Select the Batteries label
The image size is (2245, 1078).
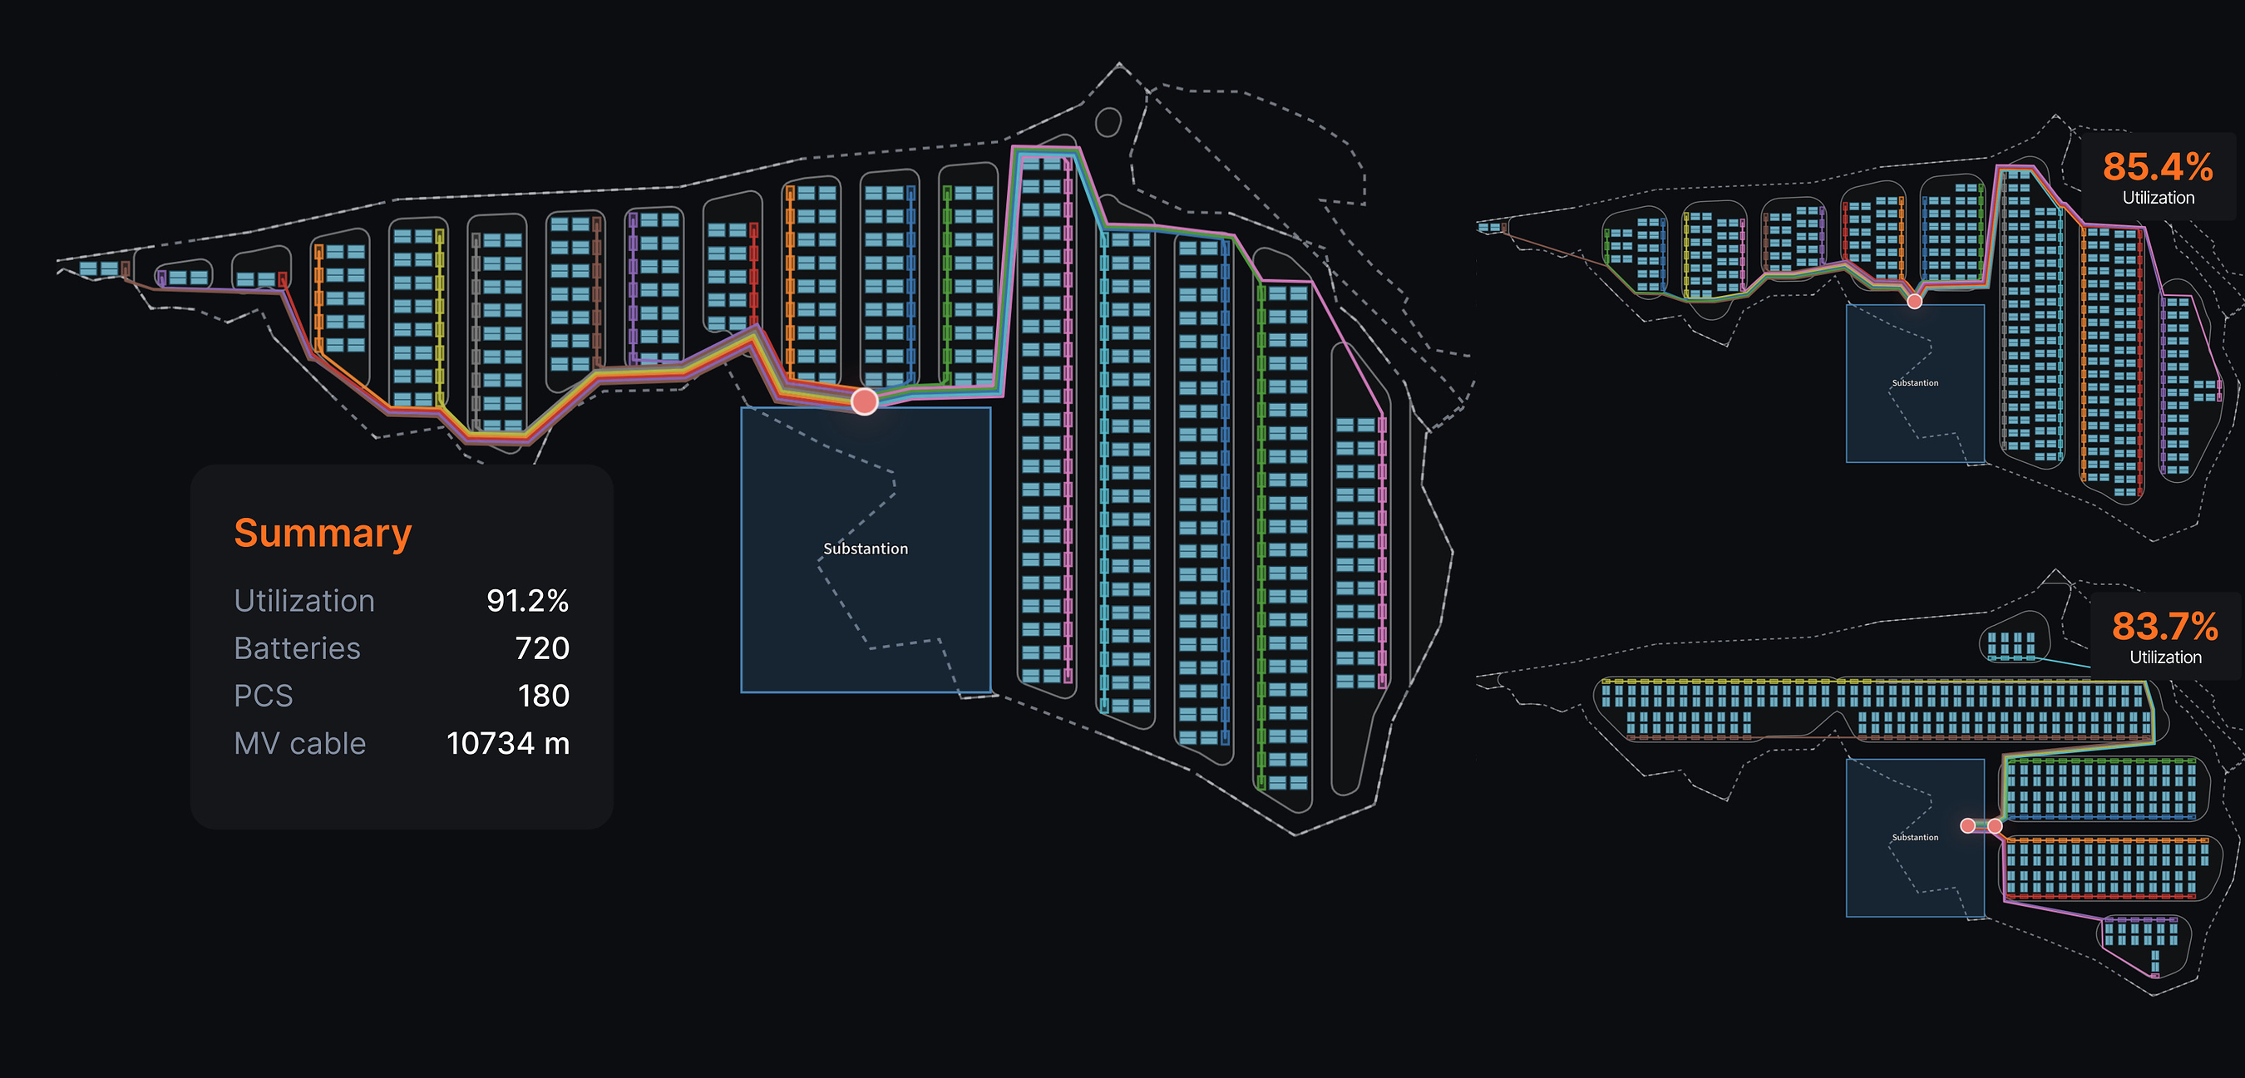click(x=297, y=648)
